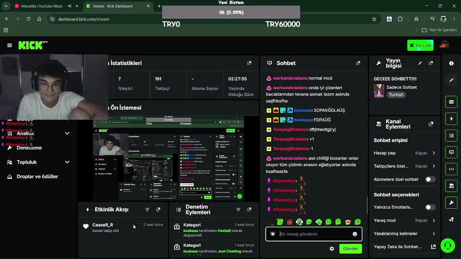Click the Sadece Sohbet category thumbnail
461x259 pixels.
(x=379, y=91)
